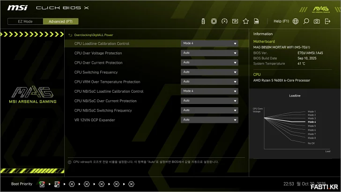
Task: Open VR 12VIN OCP Expander dropdown
Action: [x=209, y=120]
